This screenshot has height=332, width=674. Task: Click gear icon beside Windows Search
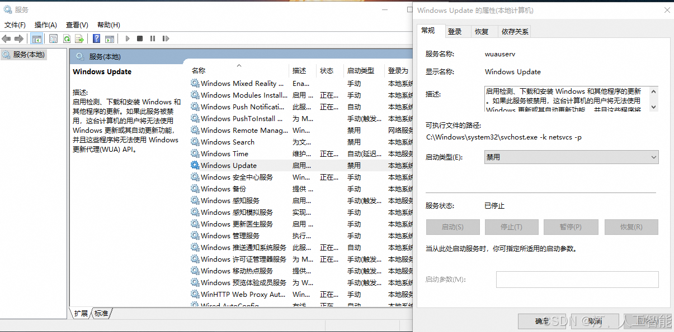[195, 142]
